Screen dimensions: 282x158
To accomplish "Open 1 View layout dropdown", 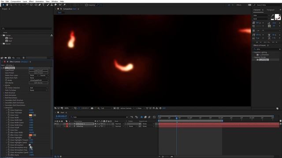I will 140,108.
